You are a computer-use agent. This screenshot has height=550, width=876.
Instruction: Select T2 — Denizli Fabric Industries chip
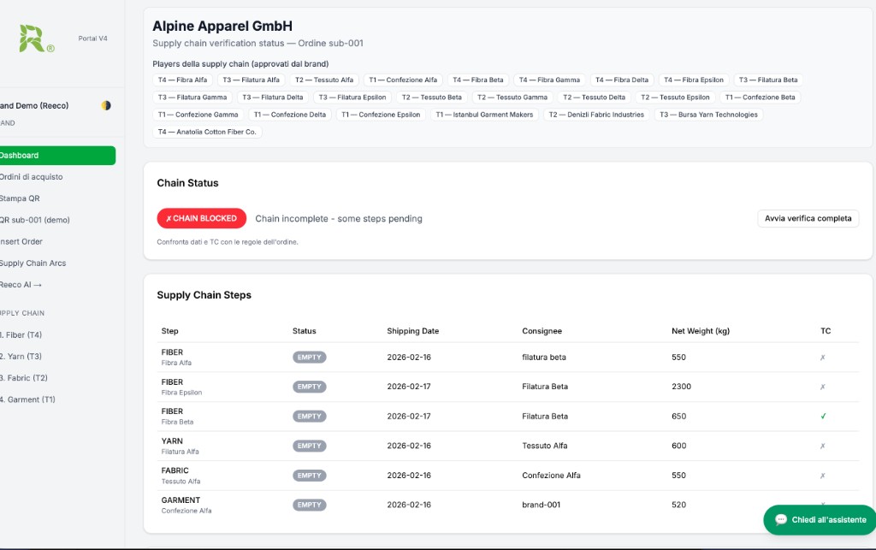(596, 115)
